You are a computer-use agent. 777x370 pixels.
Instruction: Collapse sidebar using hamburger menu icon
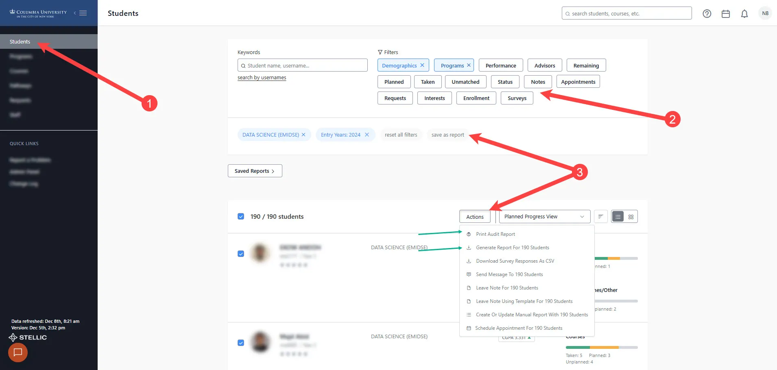(x=83, y=13)
